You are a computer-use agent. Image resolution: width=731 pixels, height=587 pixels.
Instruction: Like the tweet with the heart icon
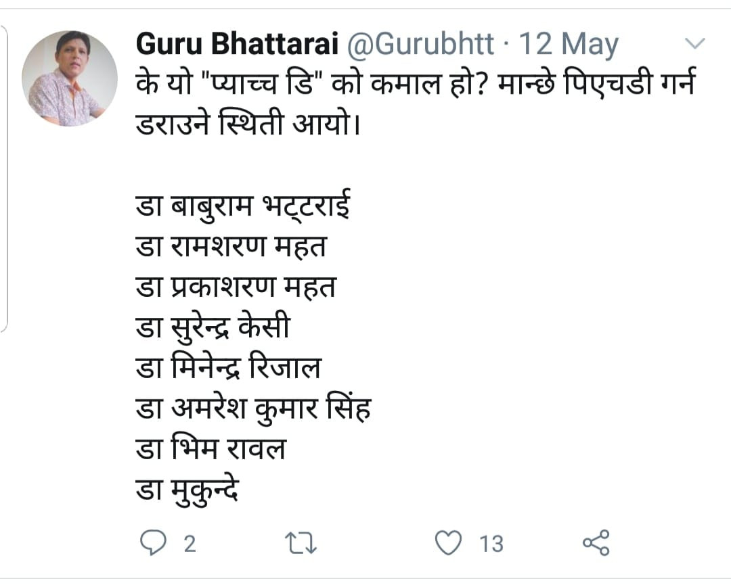[448, 542]
